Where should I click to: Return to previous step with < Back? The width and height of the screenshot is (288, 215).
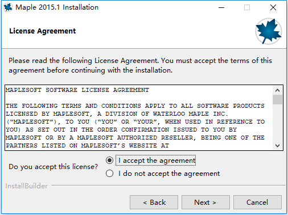[154, 203]
